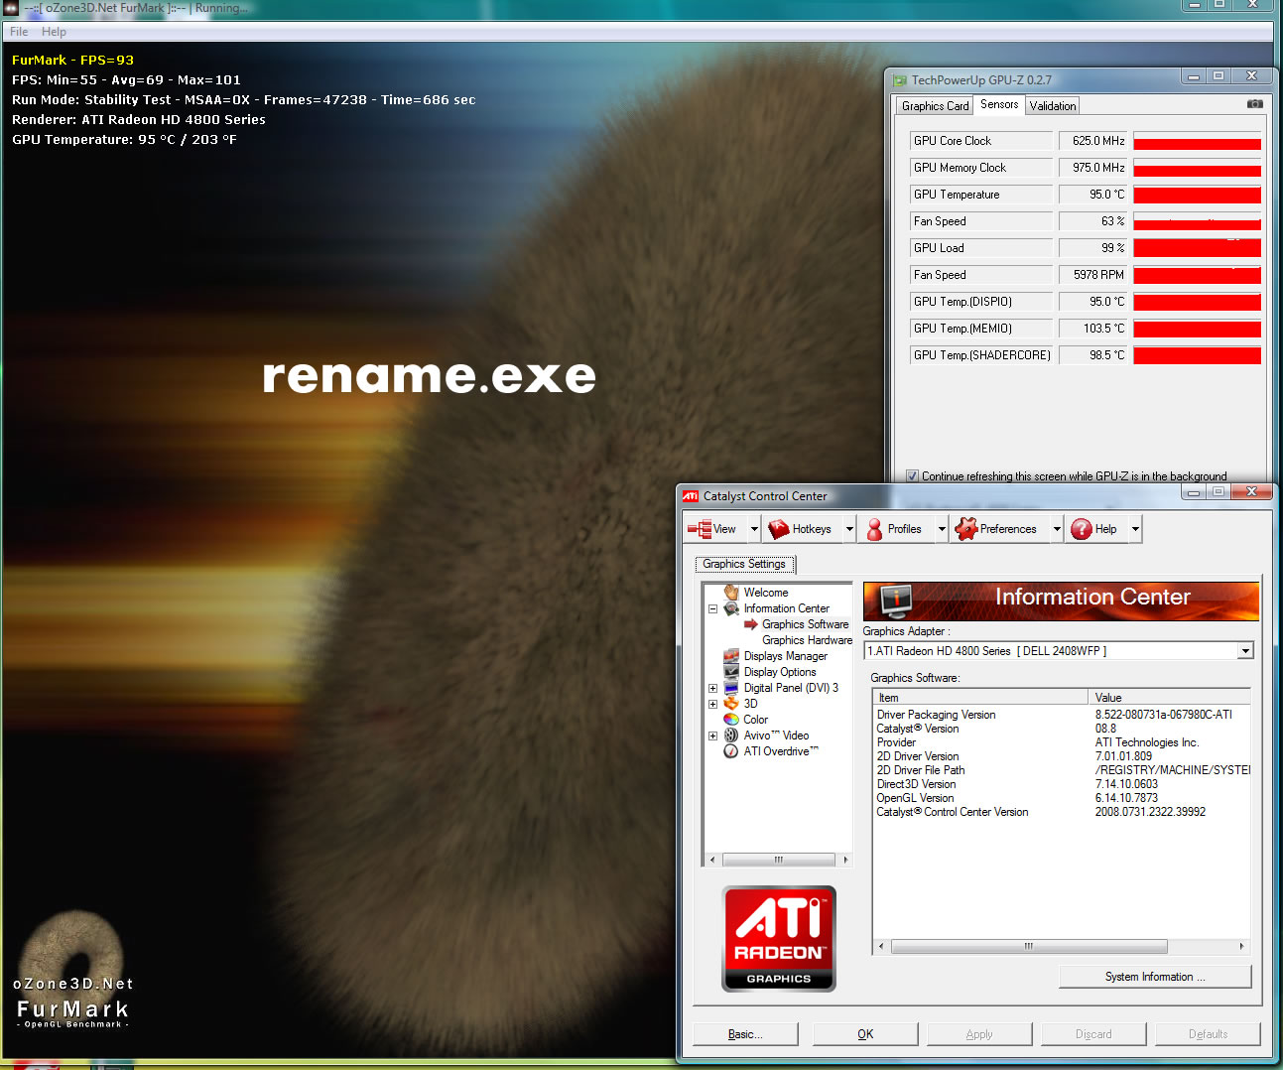Image resolution: width=1283 pixels, height=1070 pixels.
Task: Click the Profiles person icon
Action: coord(874,529)
